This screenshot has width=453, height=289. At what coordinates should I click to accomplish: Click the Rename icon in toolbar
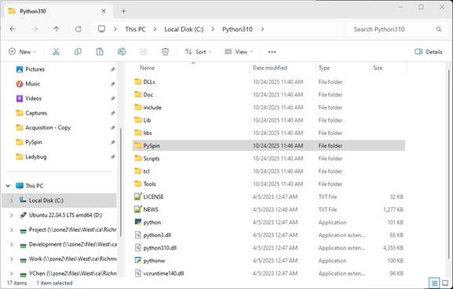click(122, 52)
